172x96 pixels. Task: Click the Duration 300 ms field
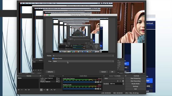tap(116, 84)
